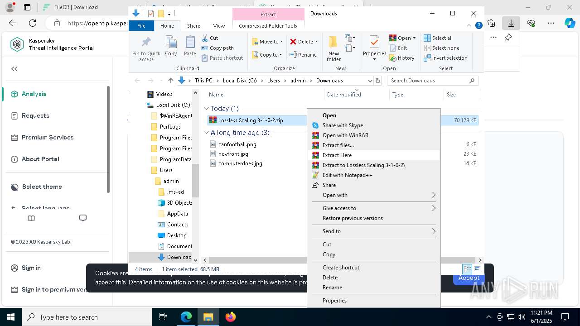
Task: Click the Search Downloads field
Action: tap(432, 81)
